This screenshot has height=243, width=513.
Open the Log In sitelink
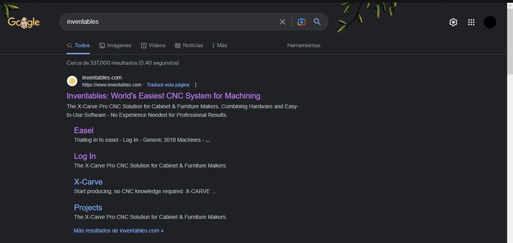click(85, 156)
